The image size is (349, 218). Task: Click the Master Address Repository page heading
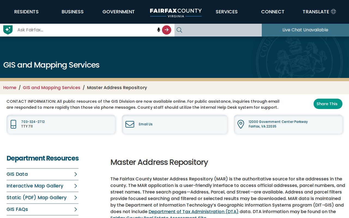pyautogui.click(x=159, y=162)
